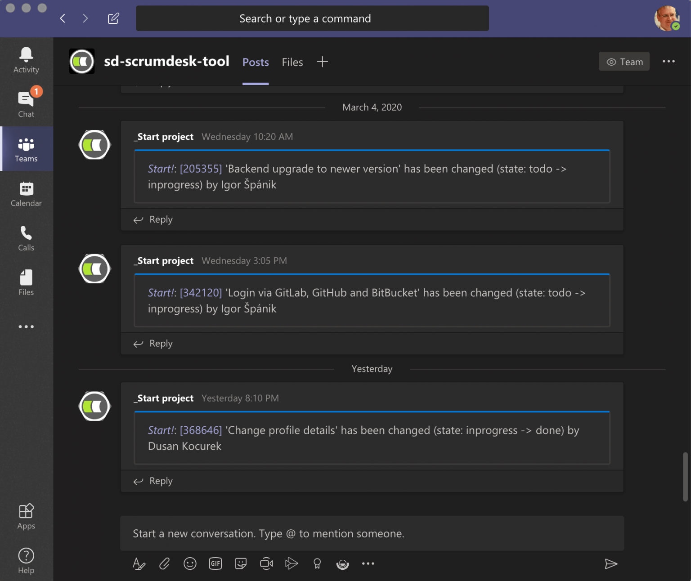Start a Meet now video call

pyautogui.click(x=266, y=563)
